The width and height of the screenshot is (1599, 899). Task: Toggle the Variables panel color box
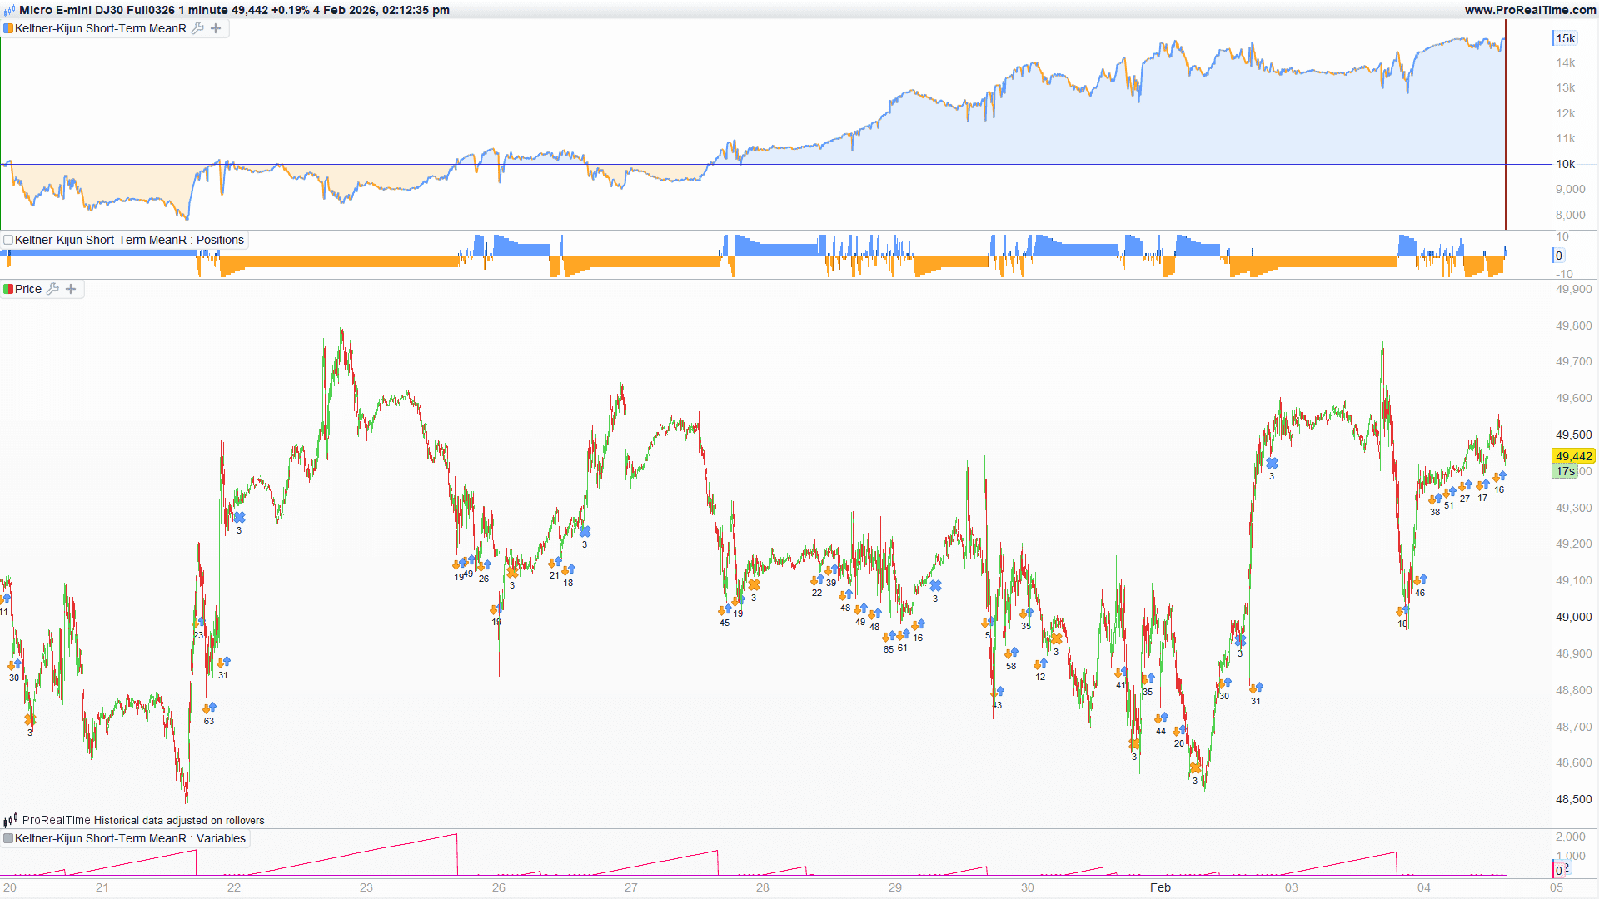(x=8, y=838)
